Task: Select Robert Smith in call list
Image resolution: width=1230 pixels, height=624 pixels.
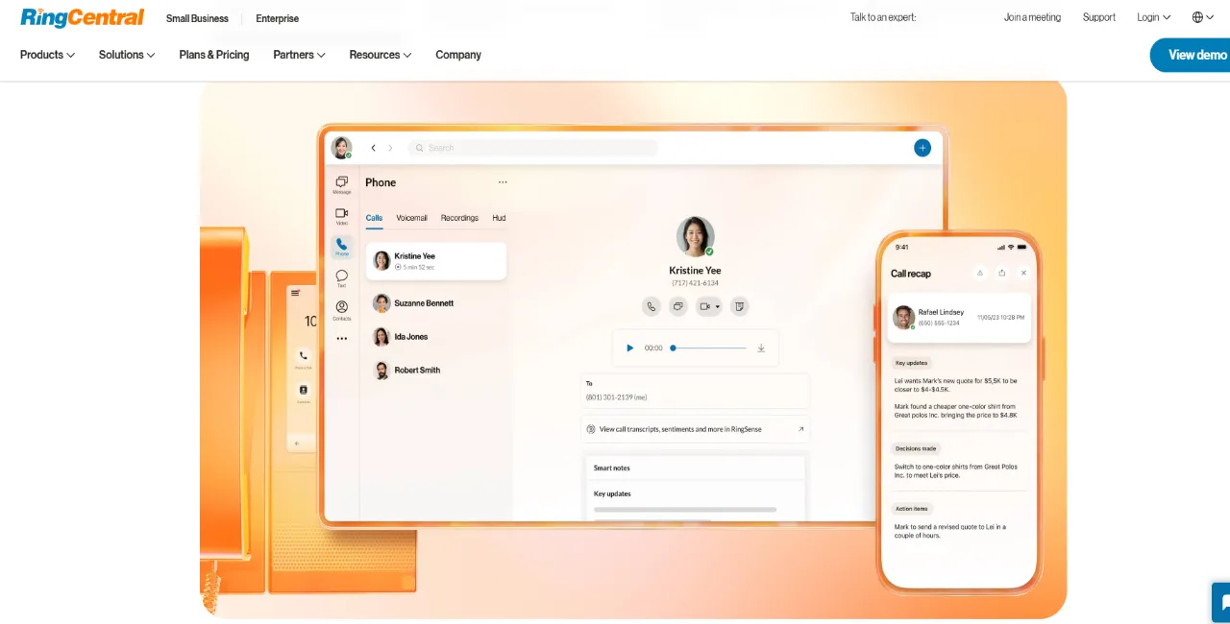Action: 436,371
